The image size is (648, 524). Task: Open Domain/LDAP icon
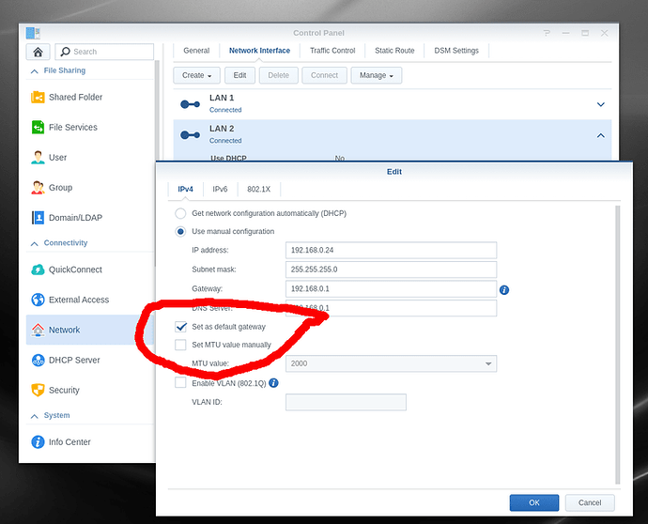click(x=38, y=217)
